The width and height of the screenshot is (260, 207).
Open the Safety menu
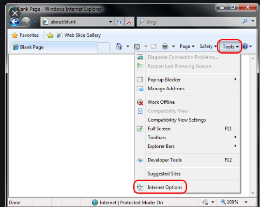click(x=208, y=47)
